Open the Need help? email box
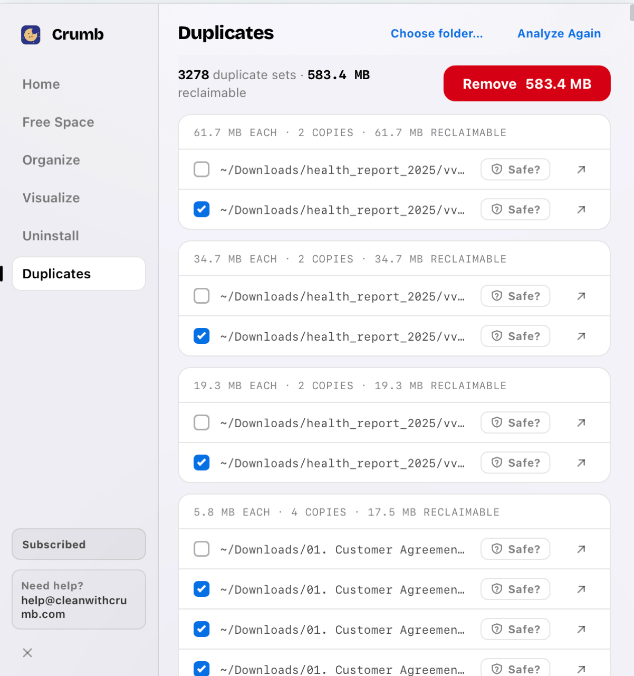 tap(79, 599)
